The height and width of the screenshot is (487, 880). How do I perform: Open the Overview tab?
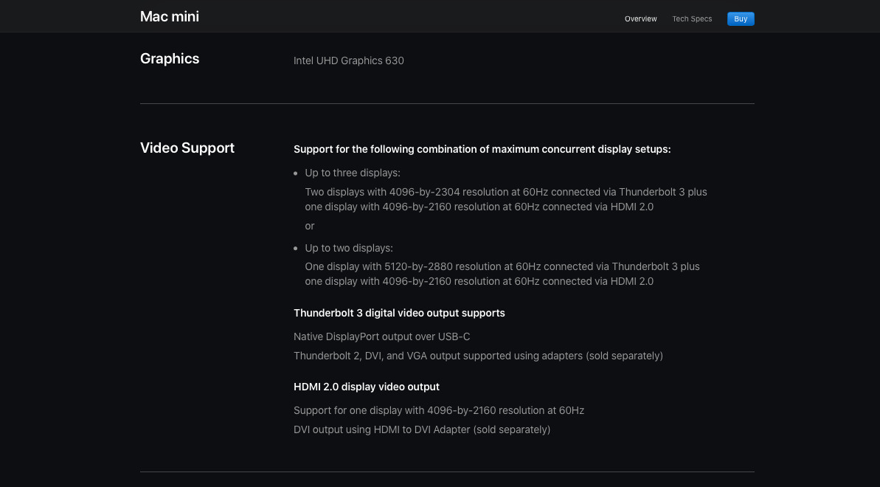[640, 19]
